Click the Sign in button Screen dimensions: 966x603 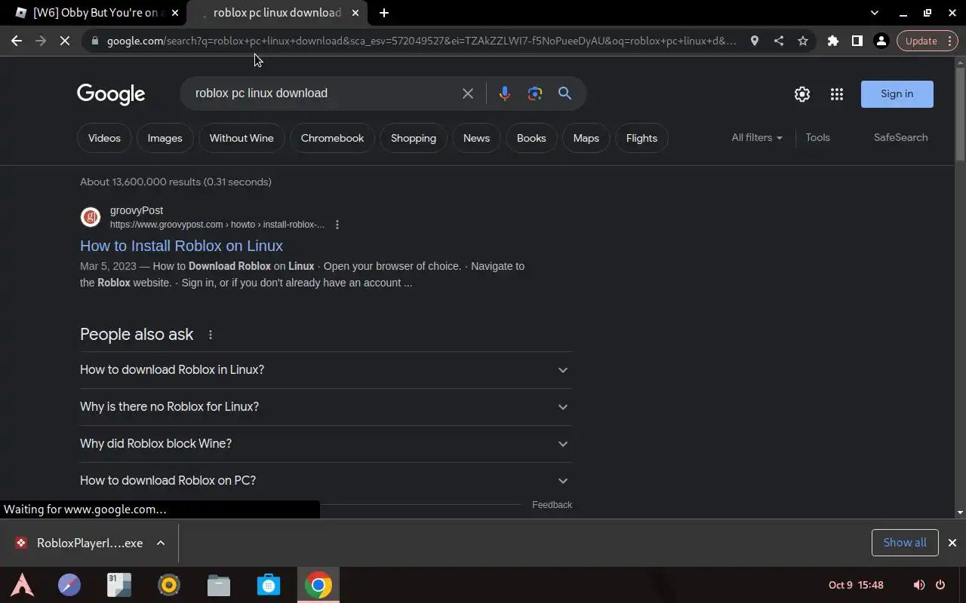[x=897, y=94]
